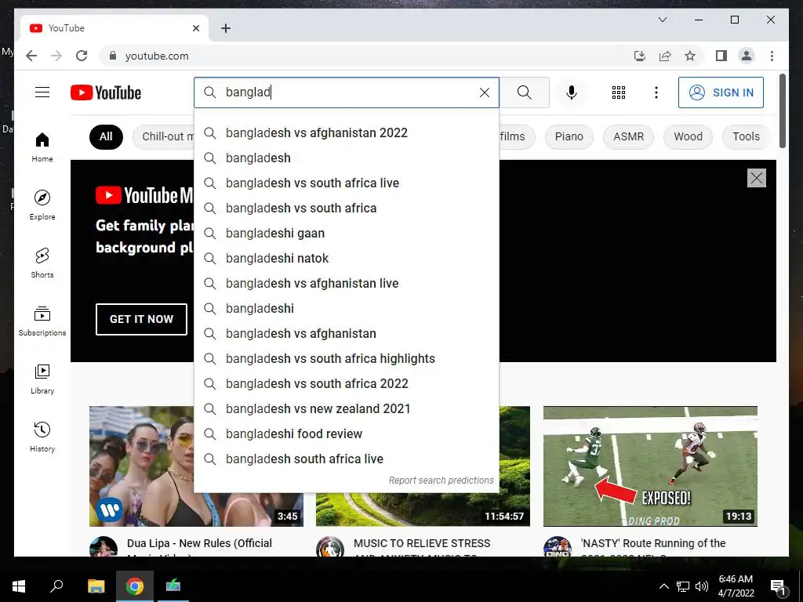Choose suggestion bangladesh vs south africa highlights
803x602 pixels.
coord(347,359)
